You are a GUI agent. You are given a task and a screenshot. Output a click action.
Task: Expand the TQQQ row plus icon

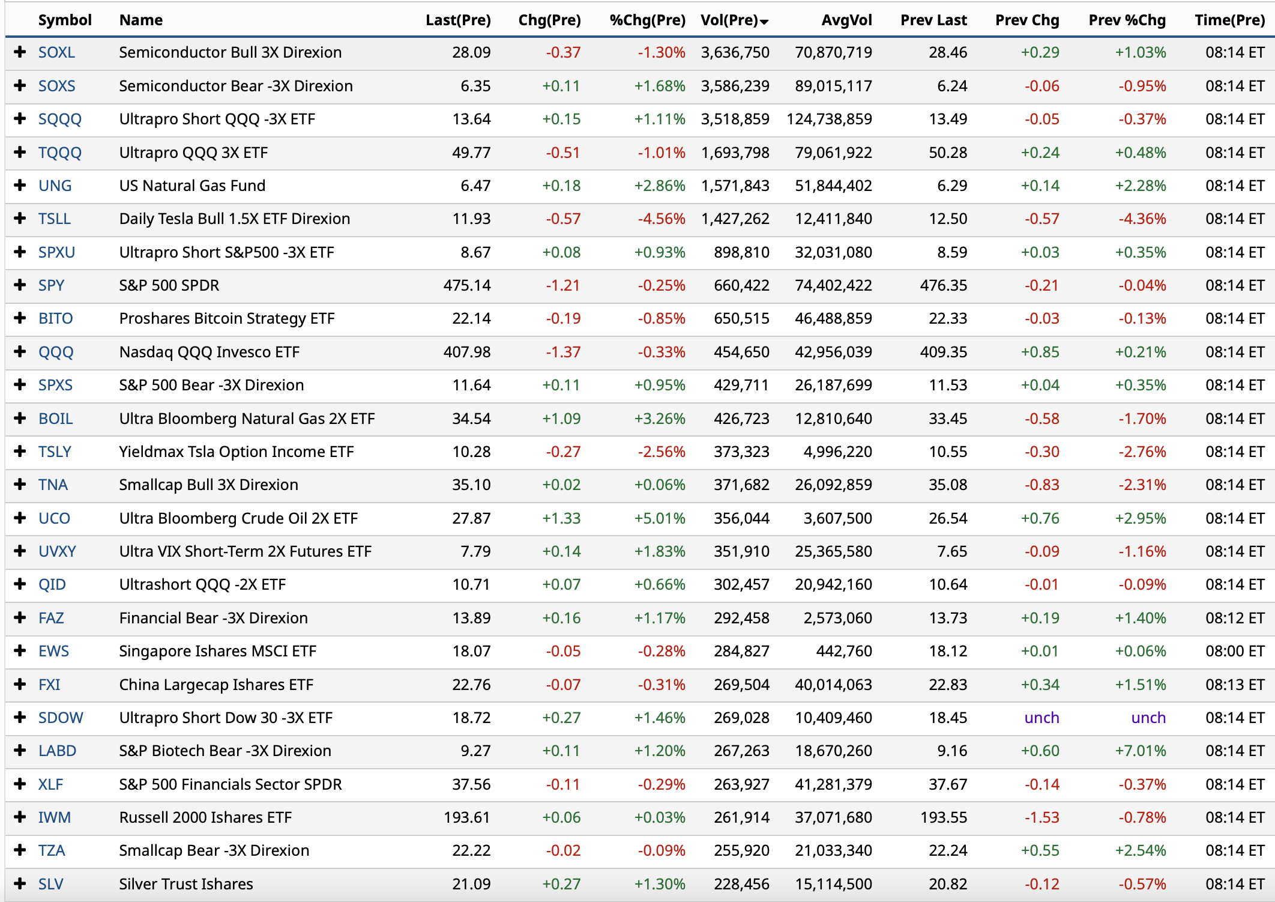(20, 152)
